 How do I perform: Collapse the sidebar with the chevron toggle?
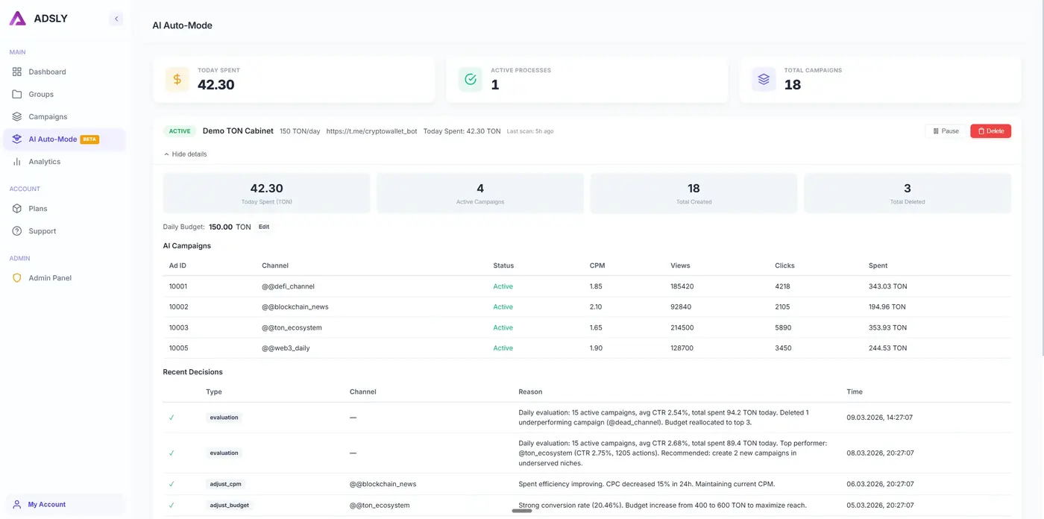click(116, 18)
